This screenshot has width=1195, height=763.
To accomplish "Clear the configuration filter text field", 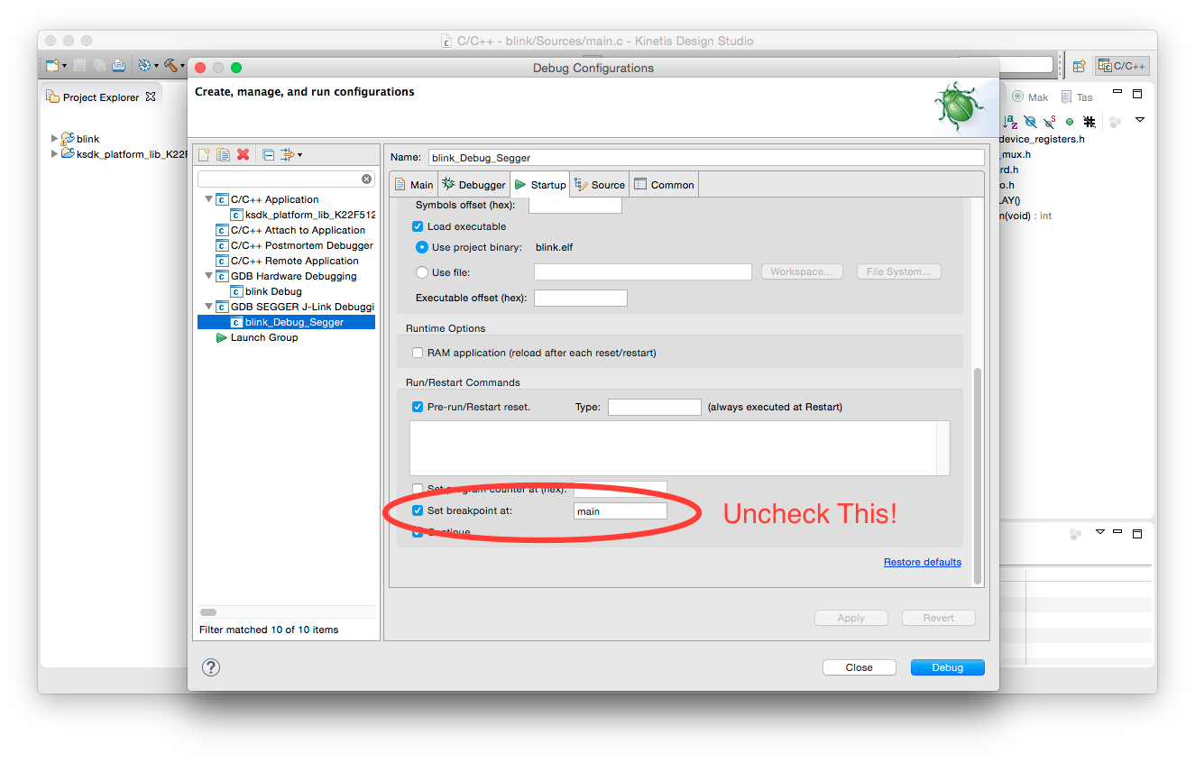I will 366,179.
